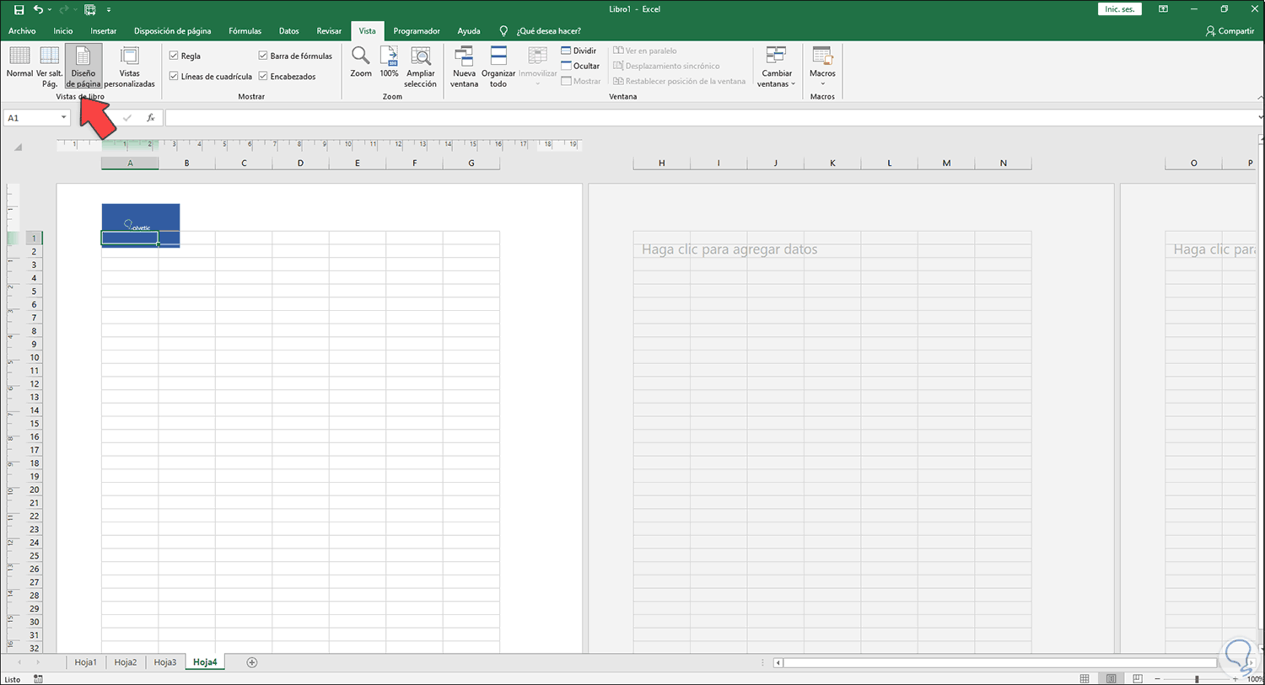Open the Programador tab
Screen dimensions: 1265x685
[417, 31]
